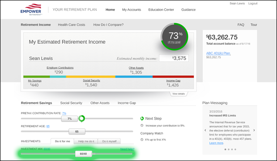Click the '$63,262.75' total account balance
This screenshot has width=277, height=161.
[222, 37]
